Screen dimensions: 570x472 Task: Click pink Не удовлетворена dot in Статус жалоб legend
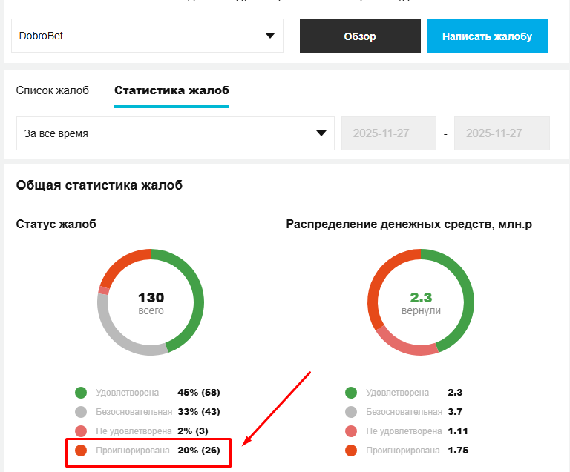(81, 431)
